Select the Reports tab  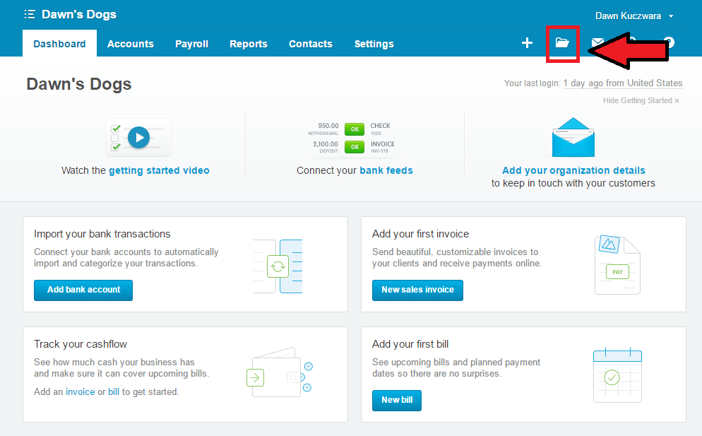point(248,44)
